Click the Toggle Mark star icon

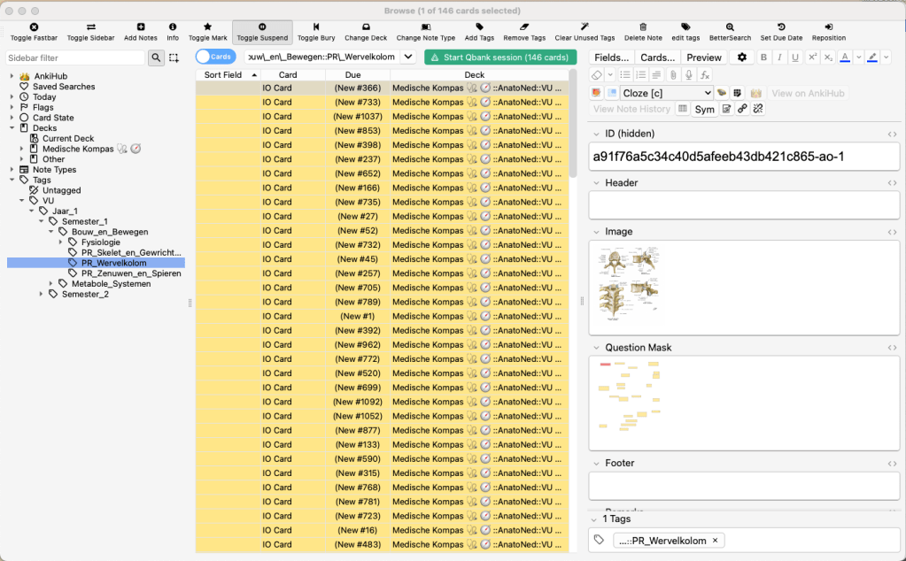coord(207,27)
